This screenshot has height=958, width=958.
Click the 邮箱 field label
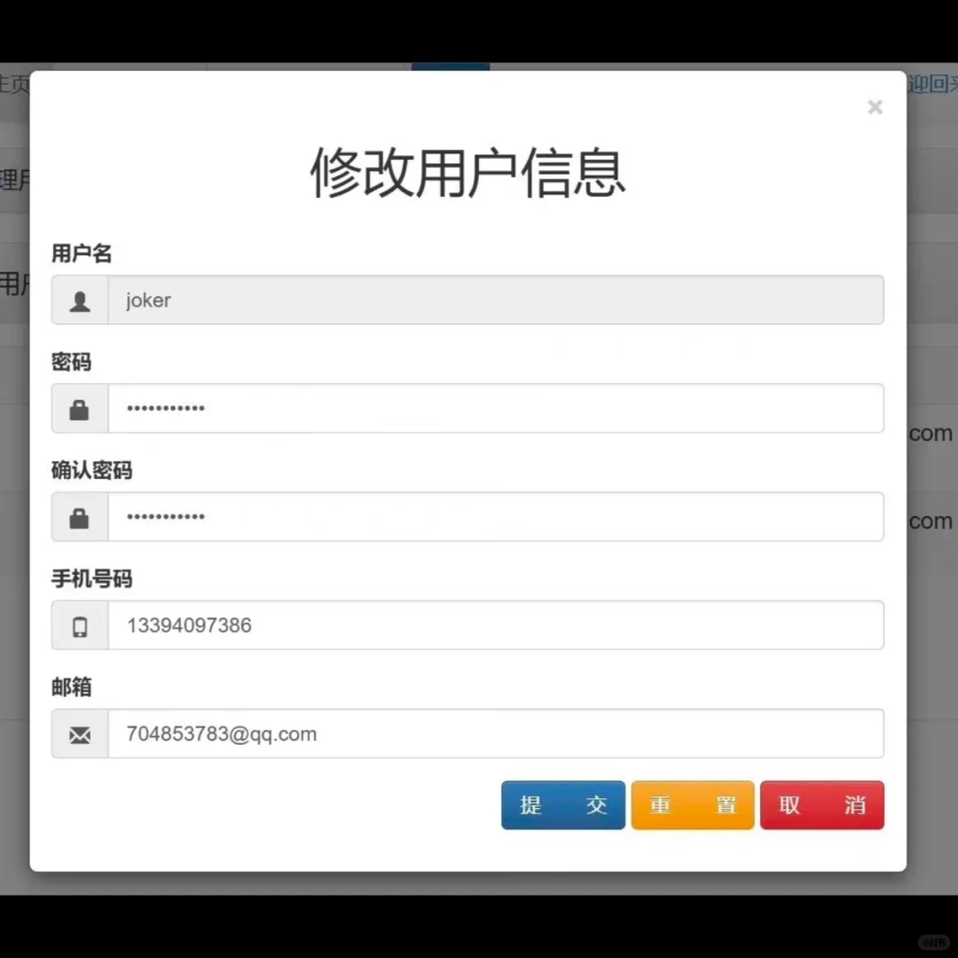[x=71, y=687]
